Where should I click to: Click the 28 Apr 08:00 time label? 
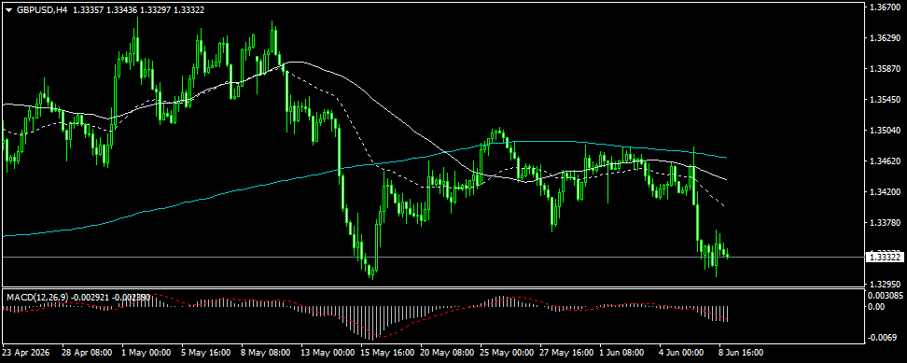pyautogui.click(x=86, y=352)
